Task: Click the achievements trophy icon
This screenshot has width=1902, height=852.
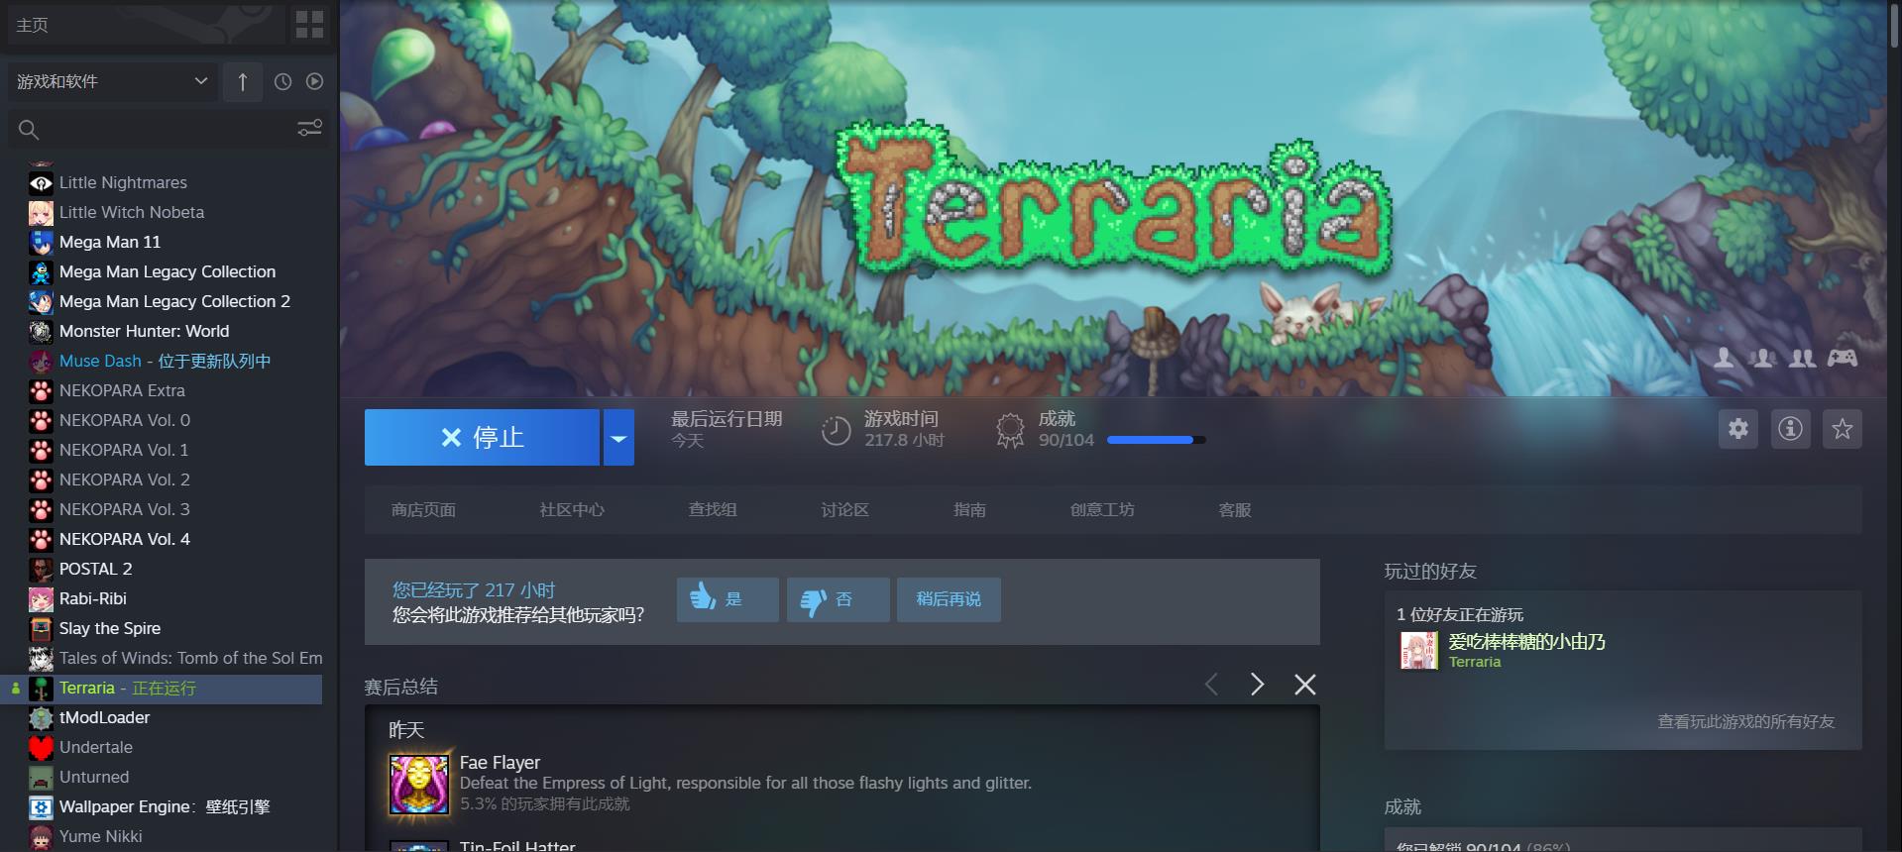Action: point(1010,430)
